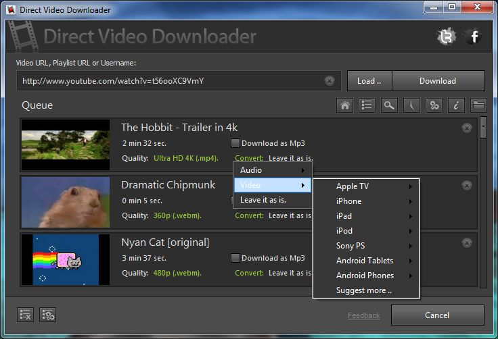This screenshot has width=498, height=339.
Task: Open the Facebook page icon
Action: (473, 36)
